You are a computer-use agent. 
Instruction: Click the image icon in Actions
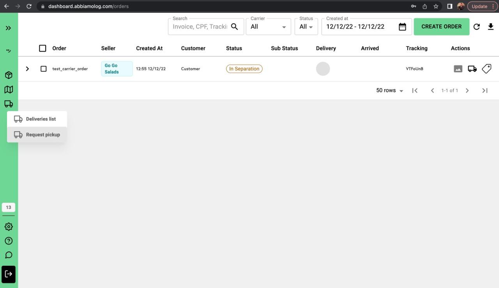point(458,69)
